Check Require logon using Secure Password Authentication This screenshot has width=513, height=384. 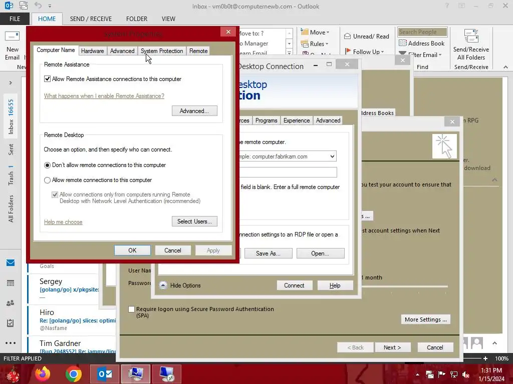click(x=132, y=309)
